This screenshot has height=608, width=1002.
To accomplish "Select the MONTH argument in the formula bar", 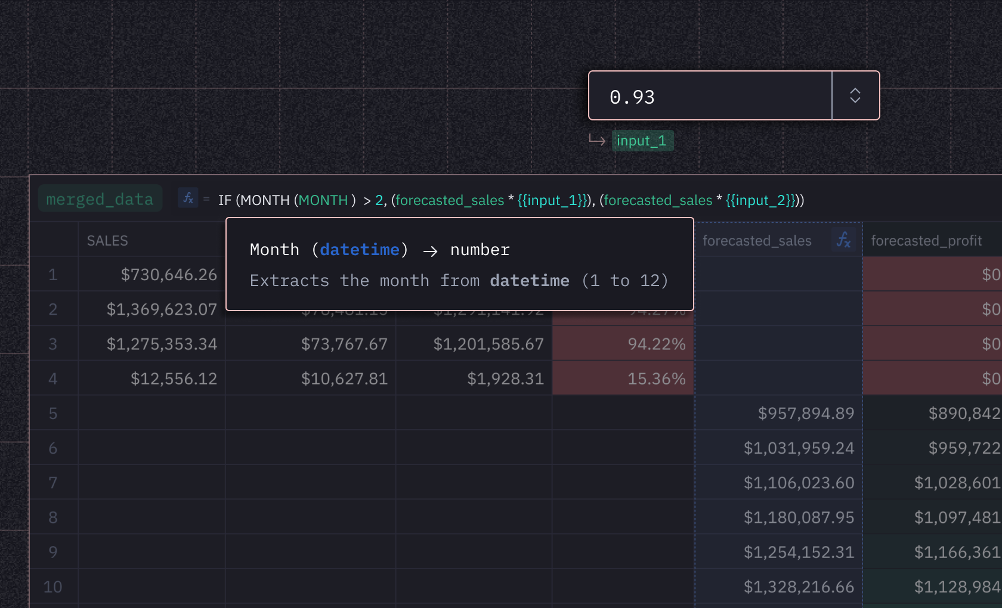I will click(323, 200).
